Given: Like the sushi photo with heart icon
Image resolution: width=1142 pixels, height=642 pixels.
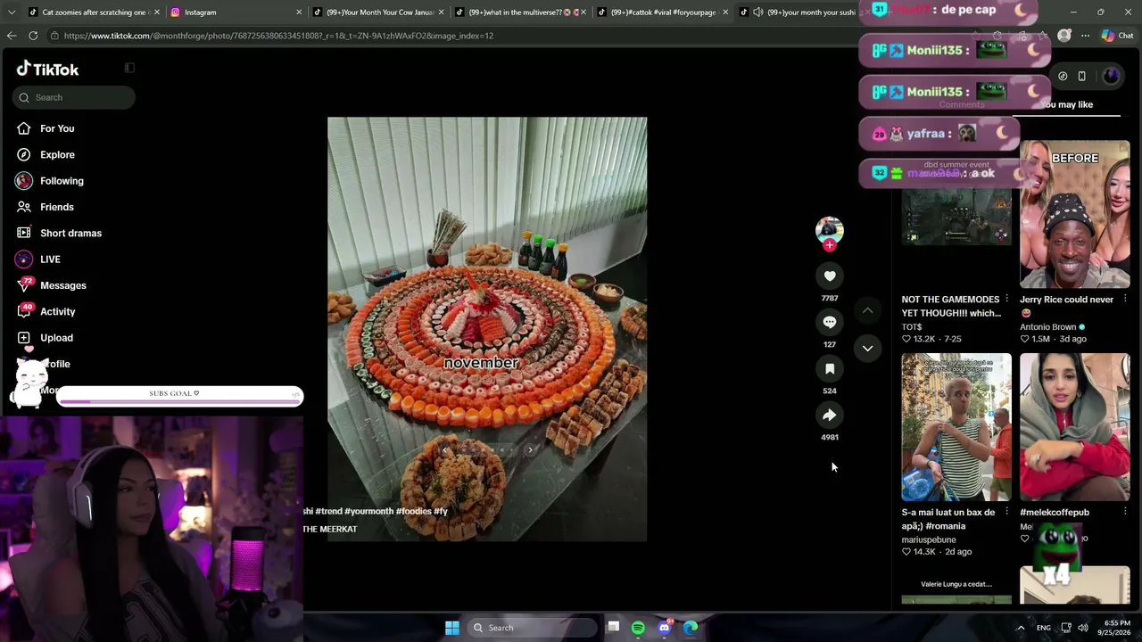Looking at the screenshot, I should pos(830,276).
